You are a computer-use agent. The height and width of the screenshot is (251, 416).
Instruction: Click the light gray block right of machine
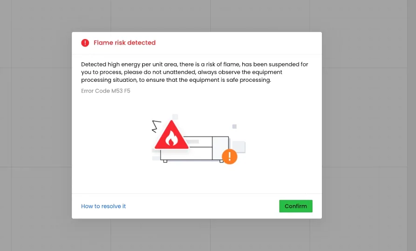click(239, 147)
